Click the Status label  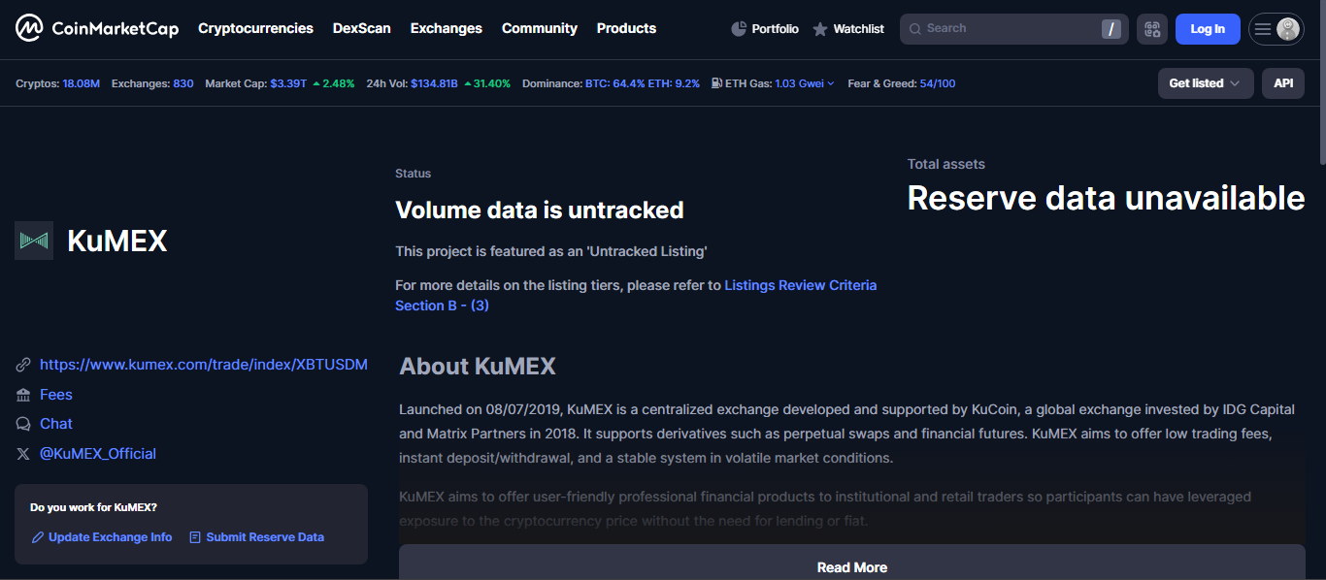(413, 174)
